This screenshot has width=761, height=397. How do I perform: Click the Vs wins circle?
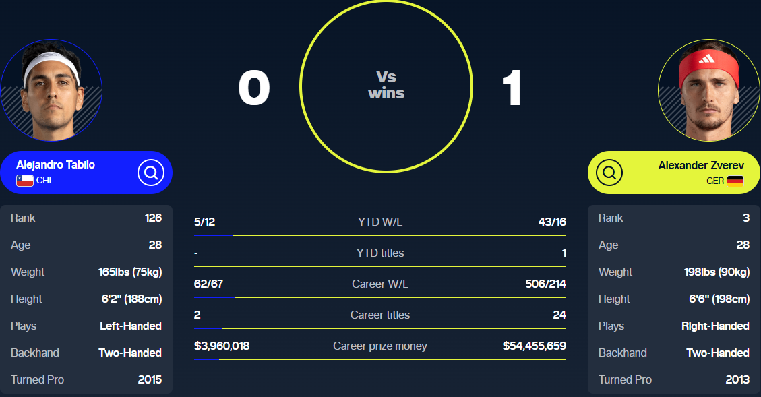coord(386,86)
